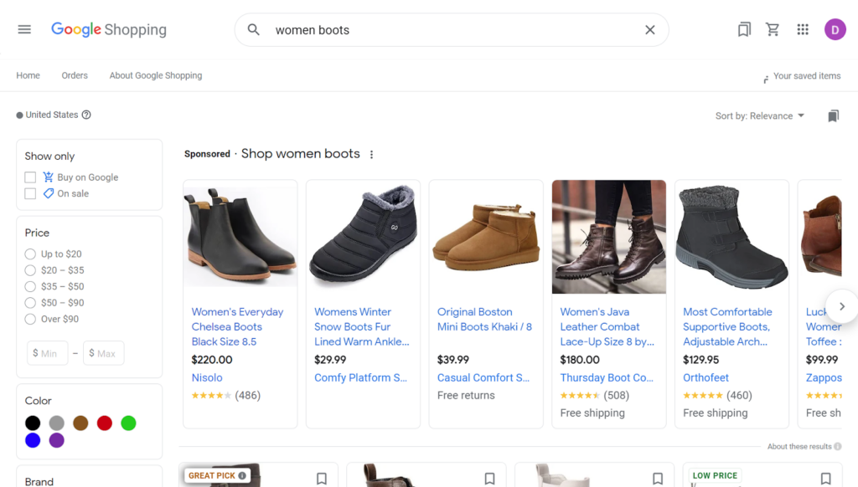Click the black snow boot thumbnail
This screenshot has height=487, width=858.
pos(364,234)
